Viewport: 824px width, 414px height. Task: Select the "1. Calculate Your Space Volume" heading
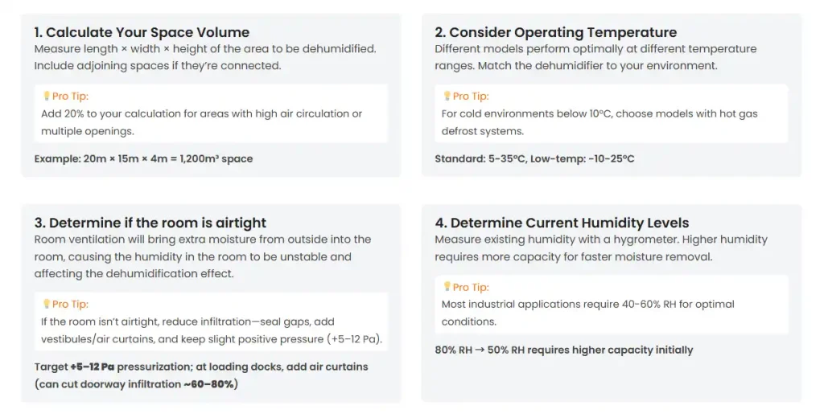click(142, 33)
